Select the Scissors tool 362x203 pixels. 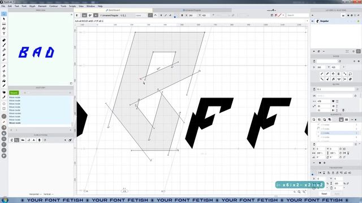point(4,71)
